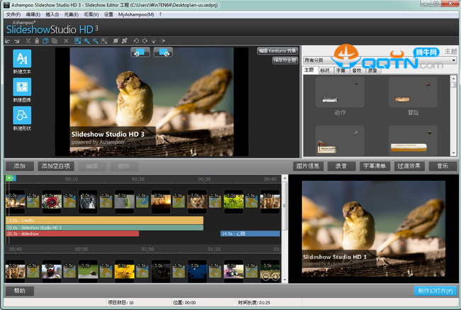Viewport: 461px width, 310px height.
Task: Open the 文件 (File) menu
Action: [x=13, y=14]
